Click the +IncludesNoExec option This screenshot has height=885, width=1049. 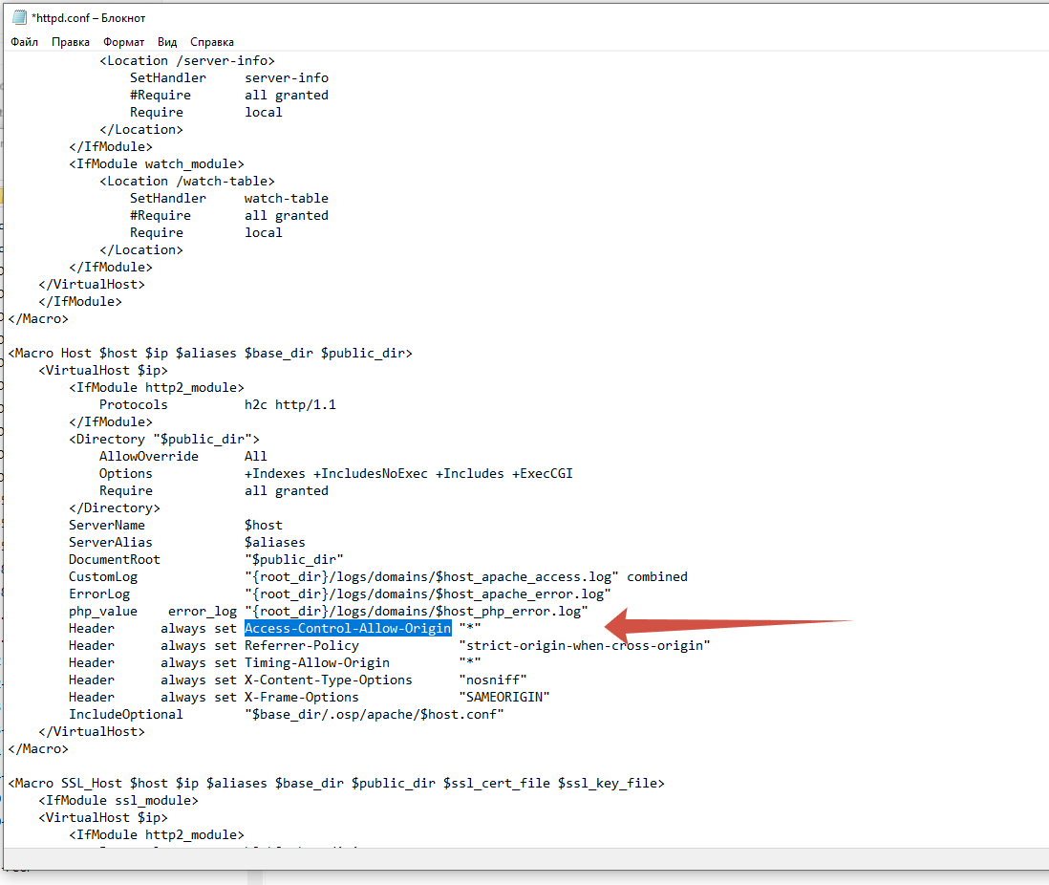(371, 474)
